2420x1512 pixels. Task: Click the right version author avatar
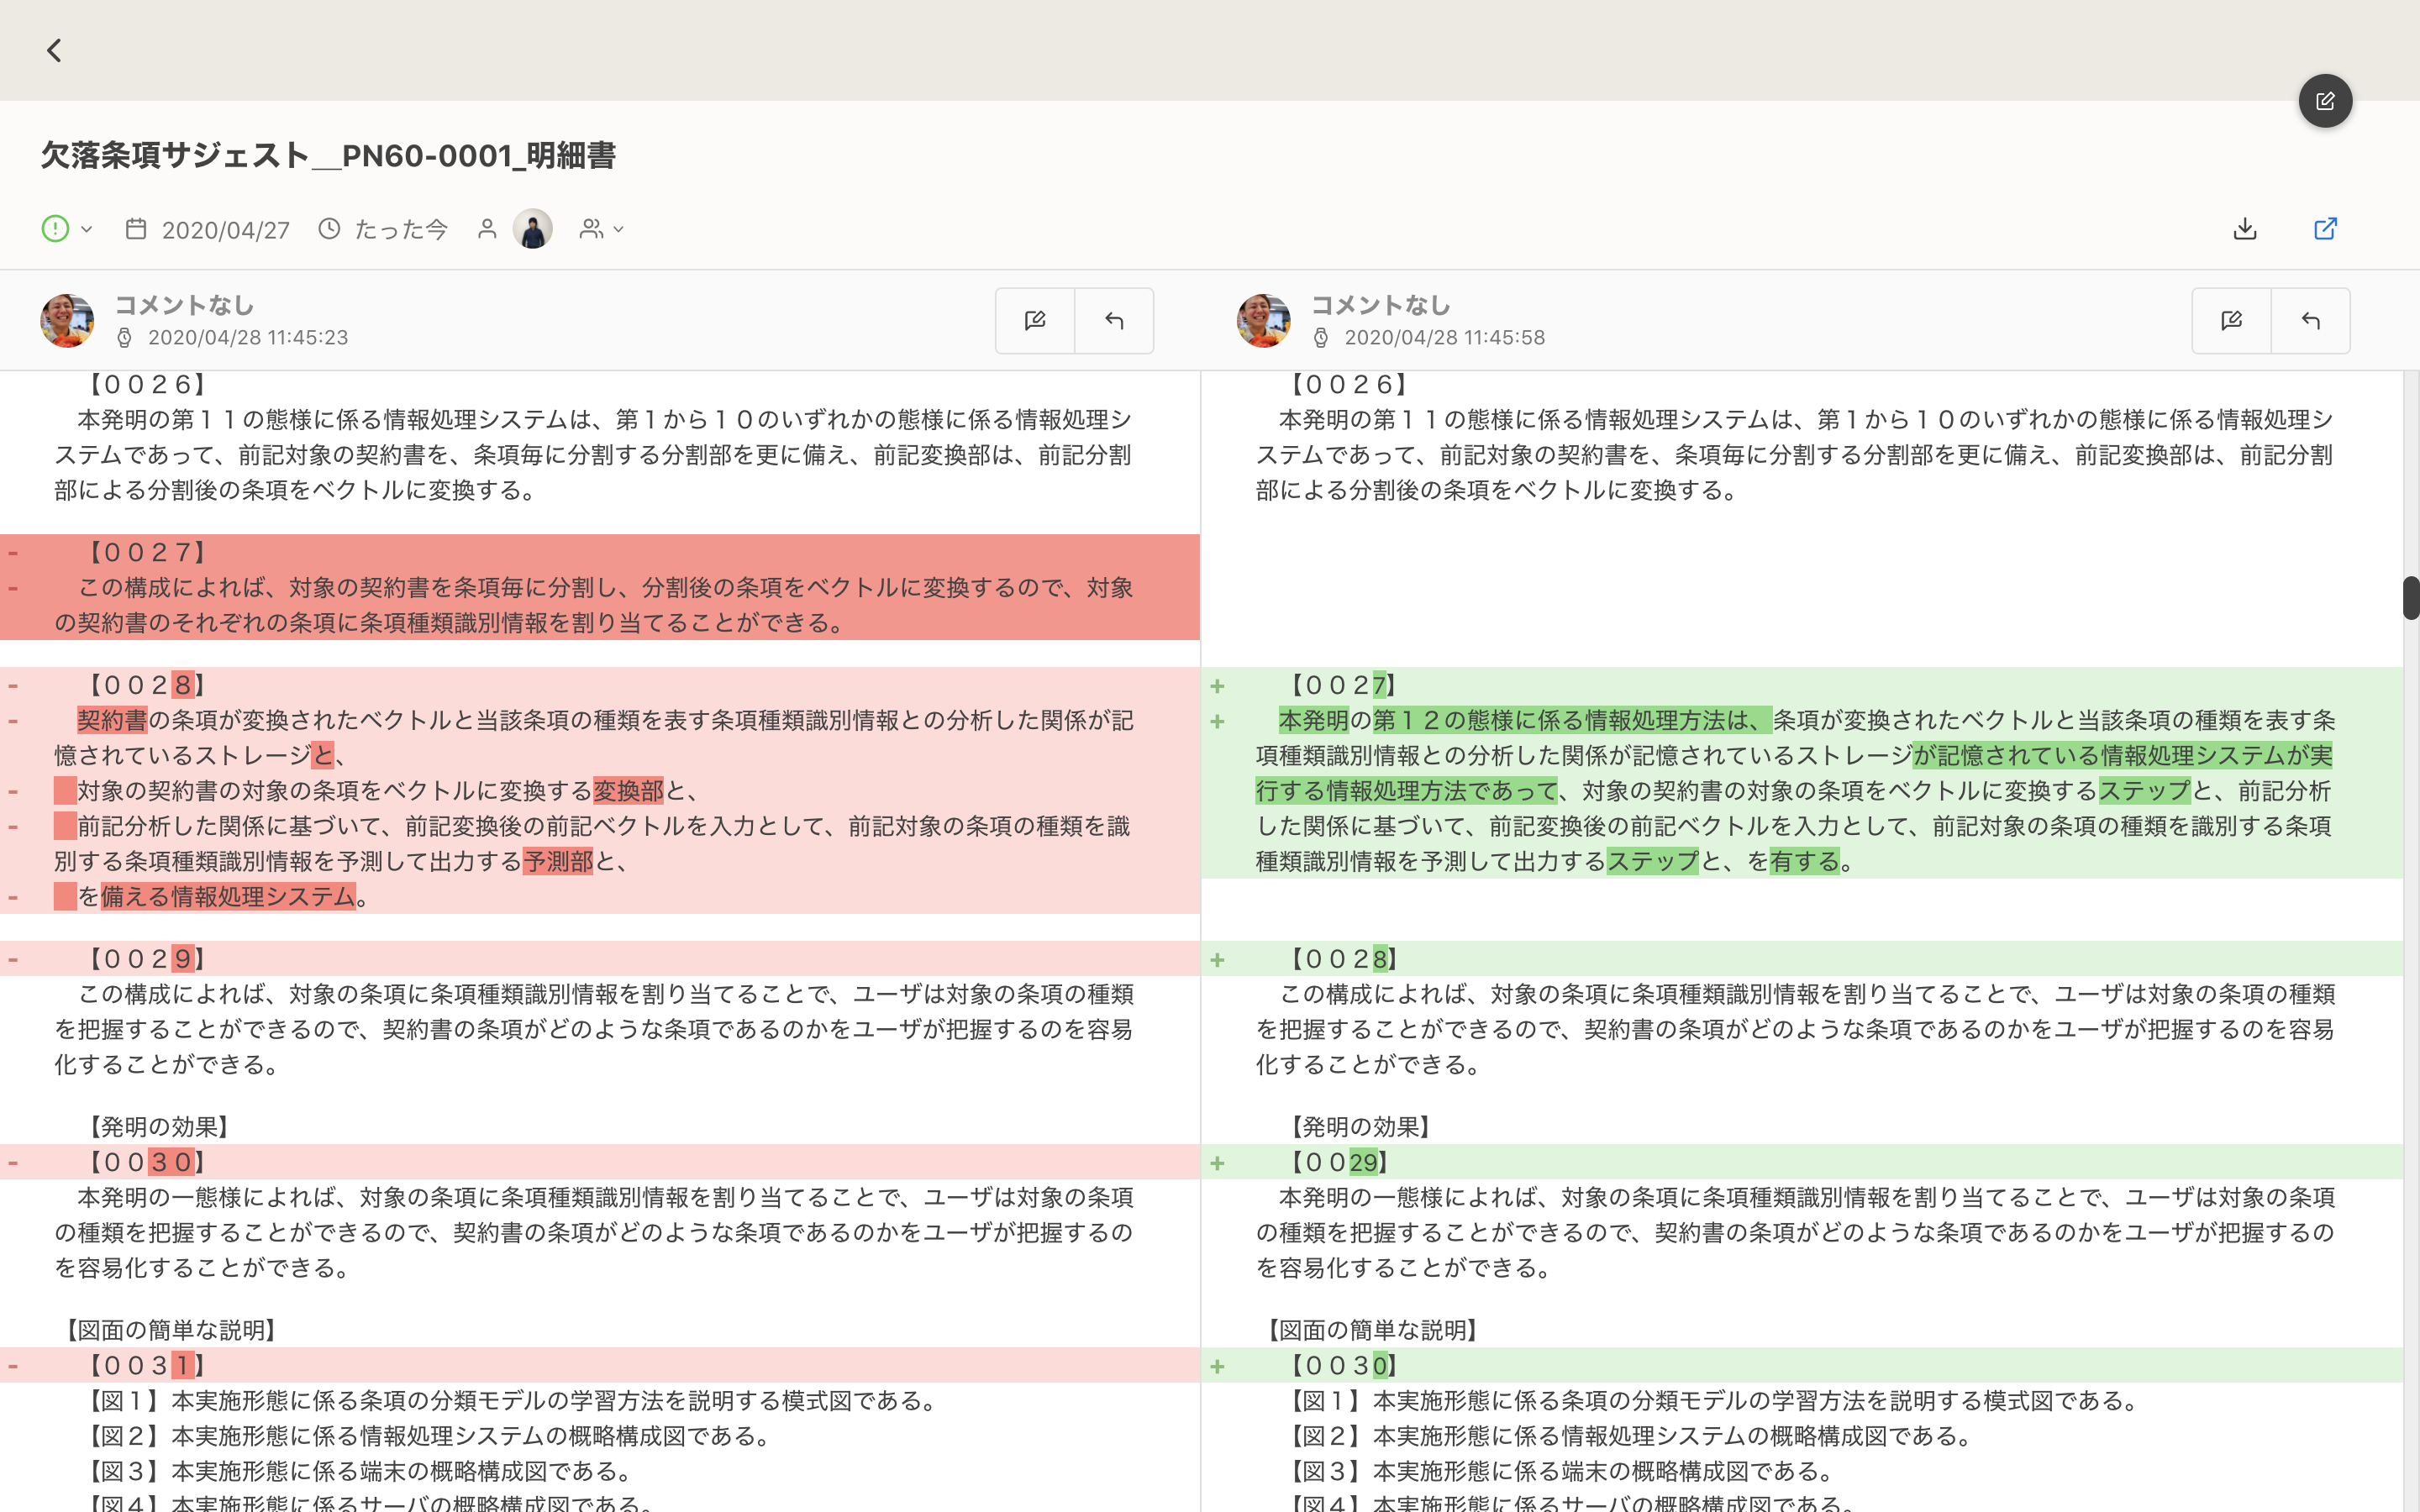click(1263, 321)
